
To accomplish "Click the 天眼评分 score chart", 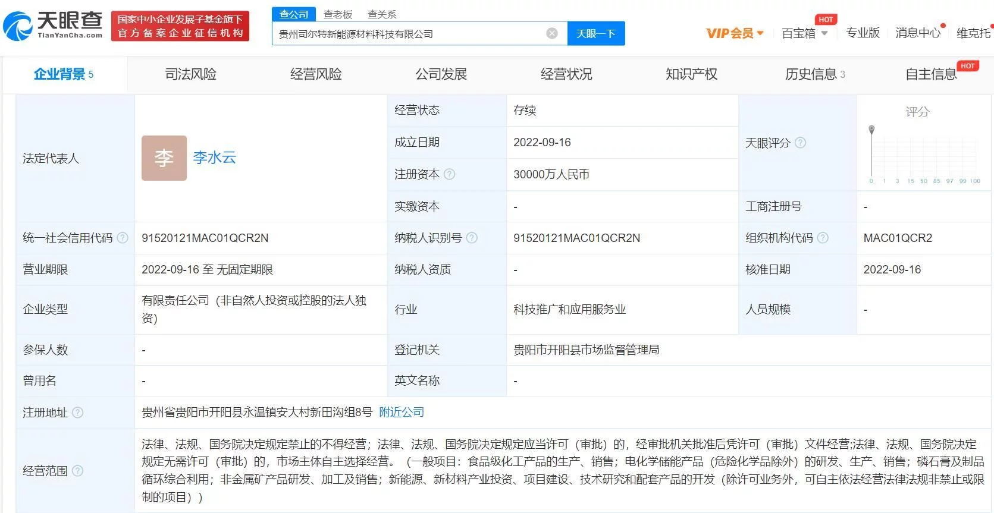I will coord(924,155).
